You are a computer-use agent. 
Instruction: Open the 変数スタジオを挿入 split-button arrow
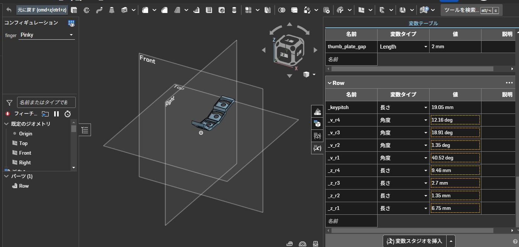tap(451, 241)
